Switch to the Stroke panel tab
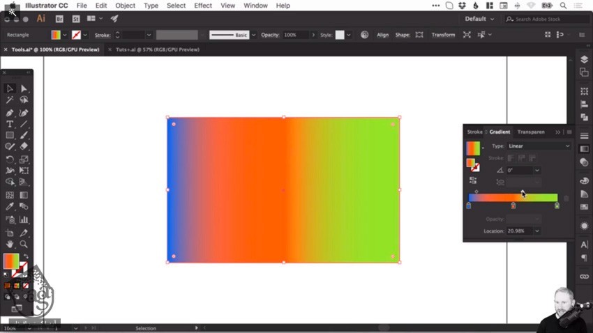 [x=474, y=132]
